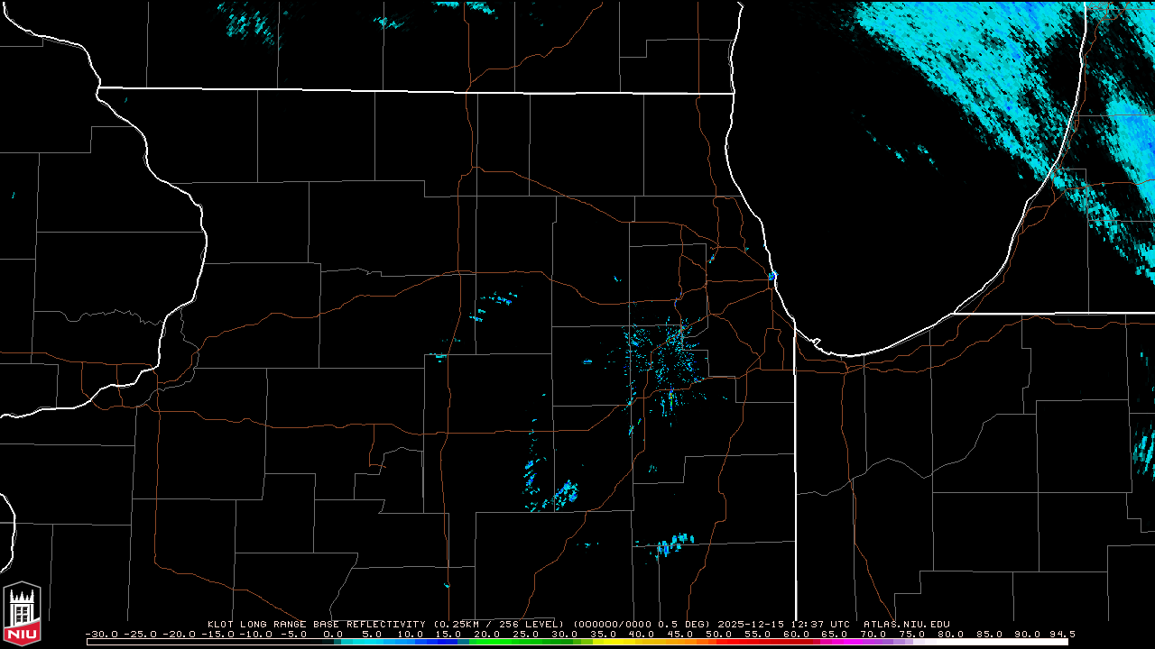Click the 2025-12-15 12:37 UTC timestamp
Screen dimensions: 1155x649
[785, 624]
